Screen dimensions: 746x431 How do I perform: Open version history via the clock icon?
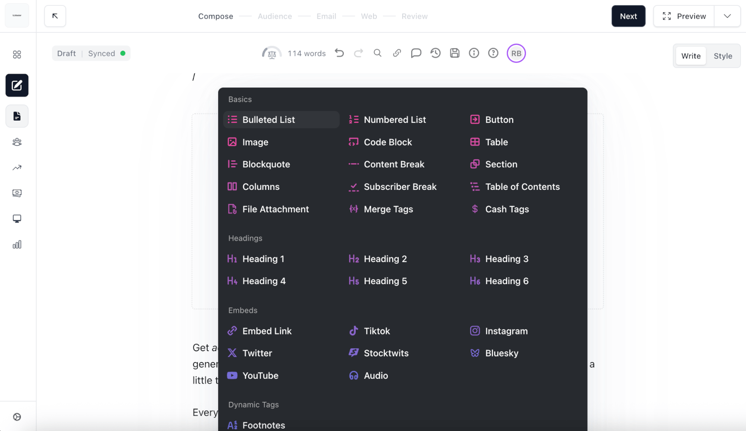pos(435,53)
